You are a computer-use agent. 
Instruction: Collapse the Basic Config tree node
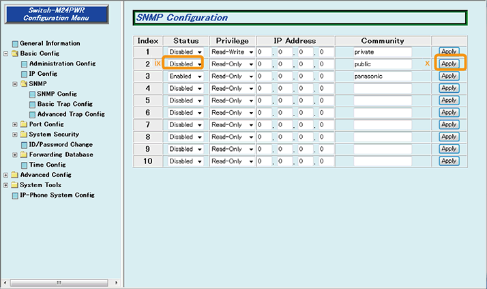pos(5,53)
